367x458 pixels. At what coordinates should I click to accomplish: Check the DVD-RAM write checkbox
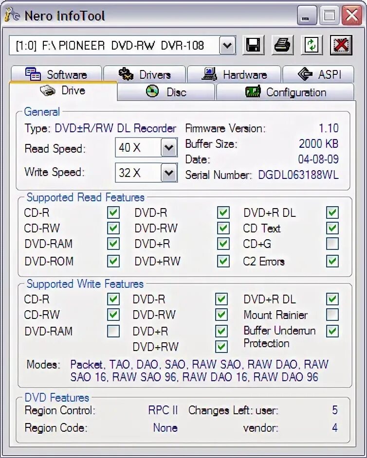[x=113, y=331]
